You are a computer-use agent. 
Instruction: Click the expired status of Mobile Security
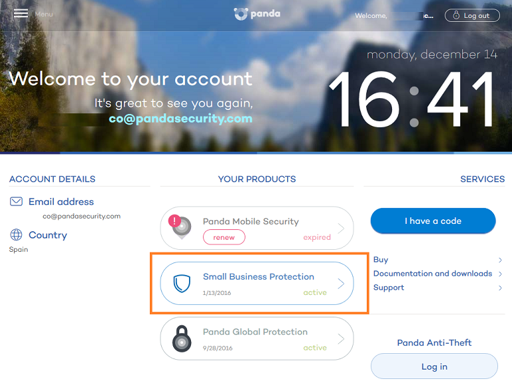pyautogui.click(x=317, y=237)
